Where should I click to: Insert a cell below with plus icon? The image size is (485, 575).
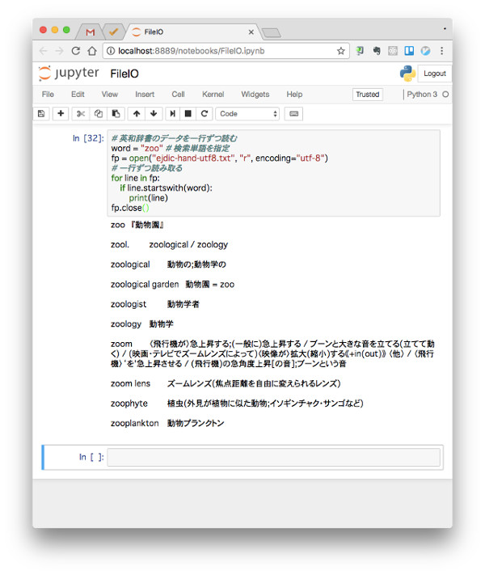pos(61,114)
